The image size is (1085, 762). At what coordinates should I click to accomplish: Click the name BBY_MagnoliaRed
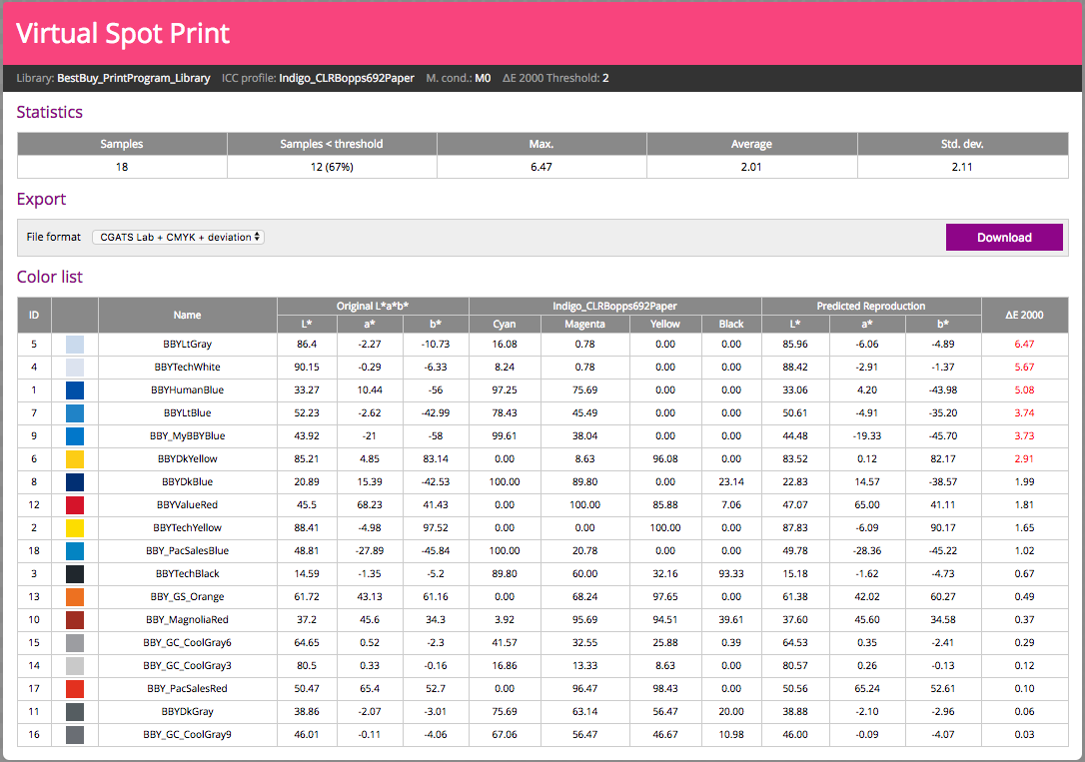tap(188, 619)
